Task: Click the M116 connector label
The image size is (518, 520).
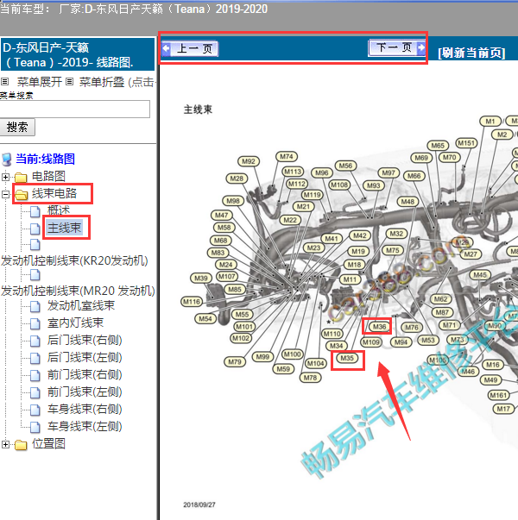Action: coord(192,302)
